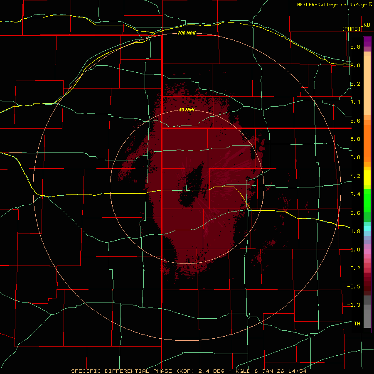Click the 50 NMI range ring label
Viewport: 374px width, 374px height.
click(187, 110)
